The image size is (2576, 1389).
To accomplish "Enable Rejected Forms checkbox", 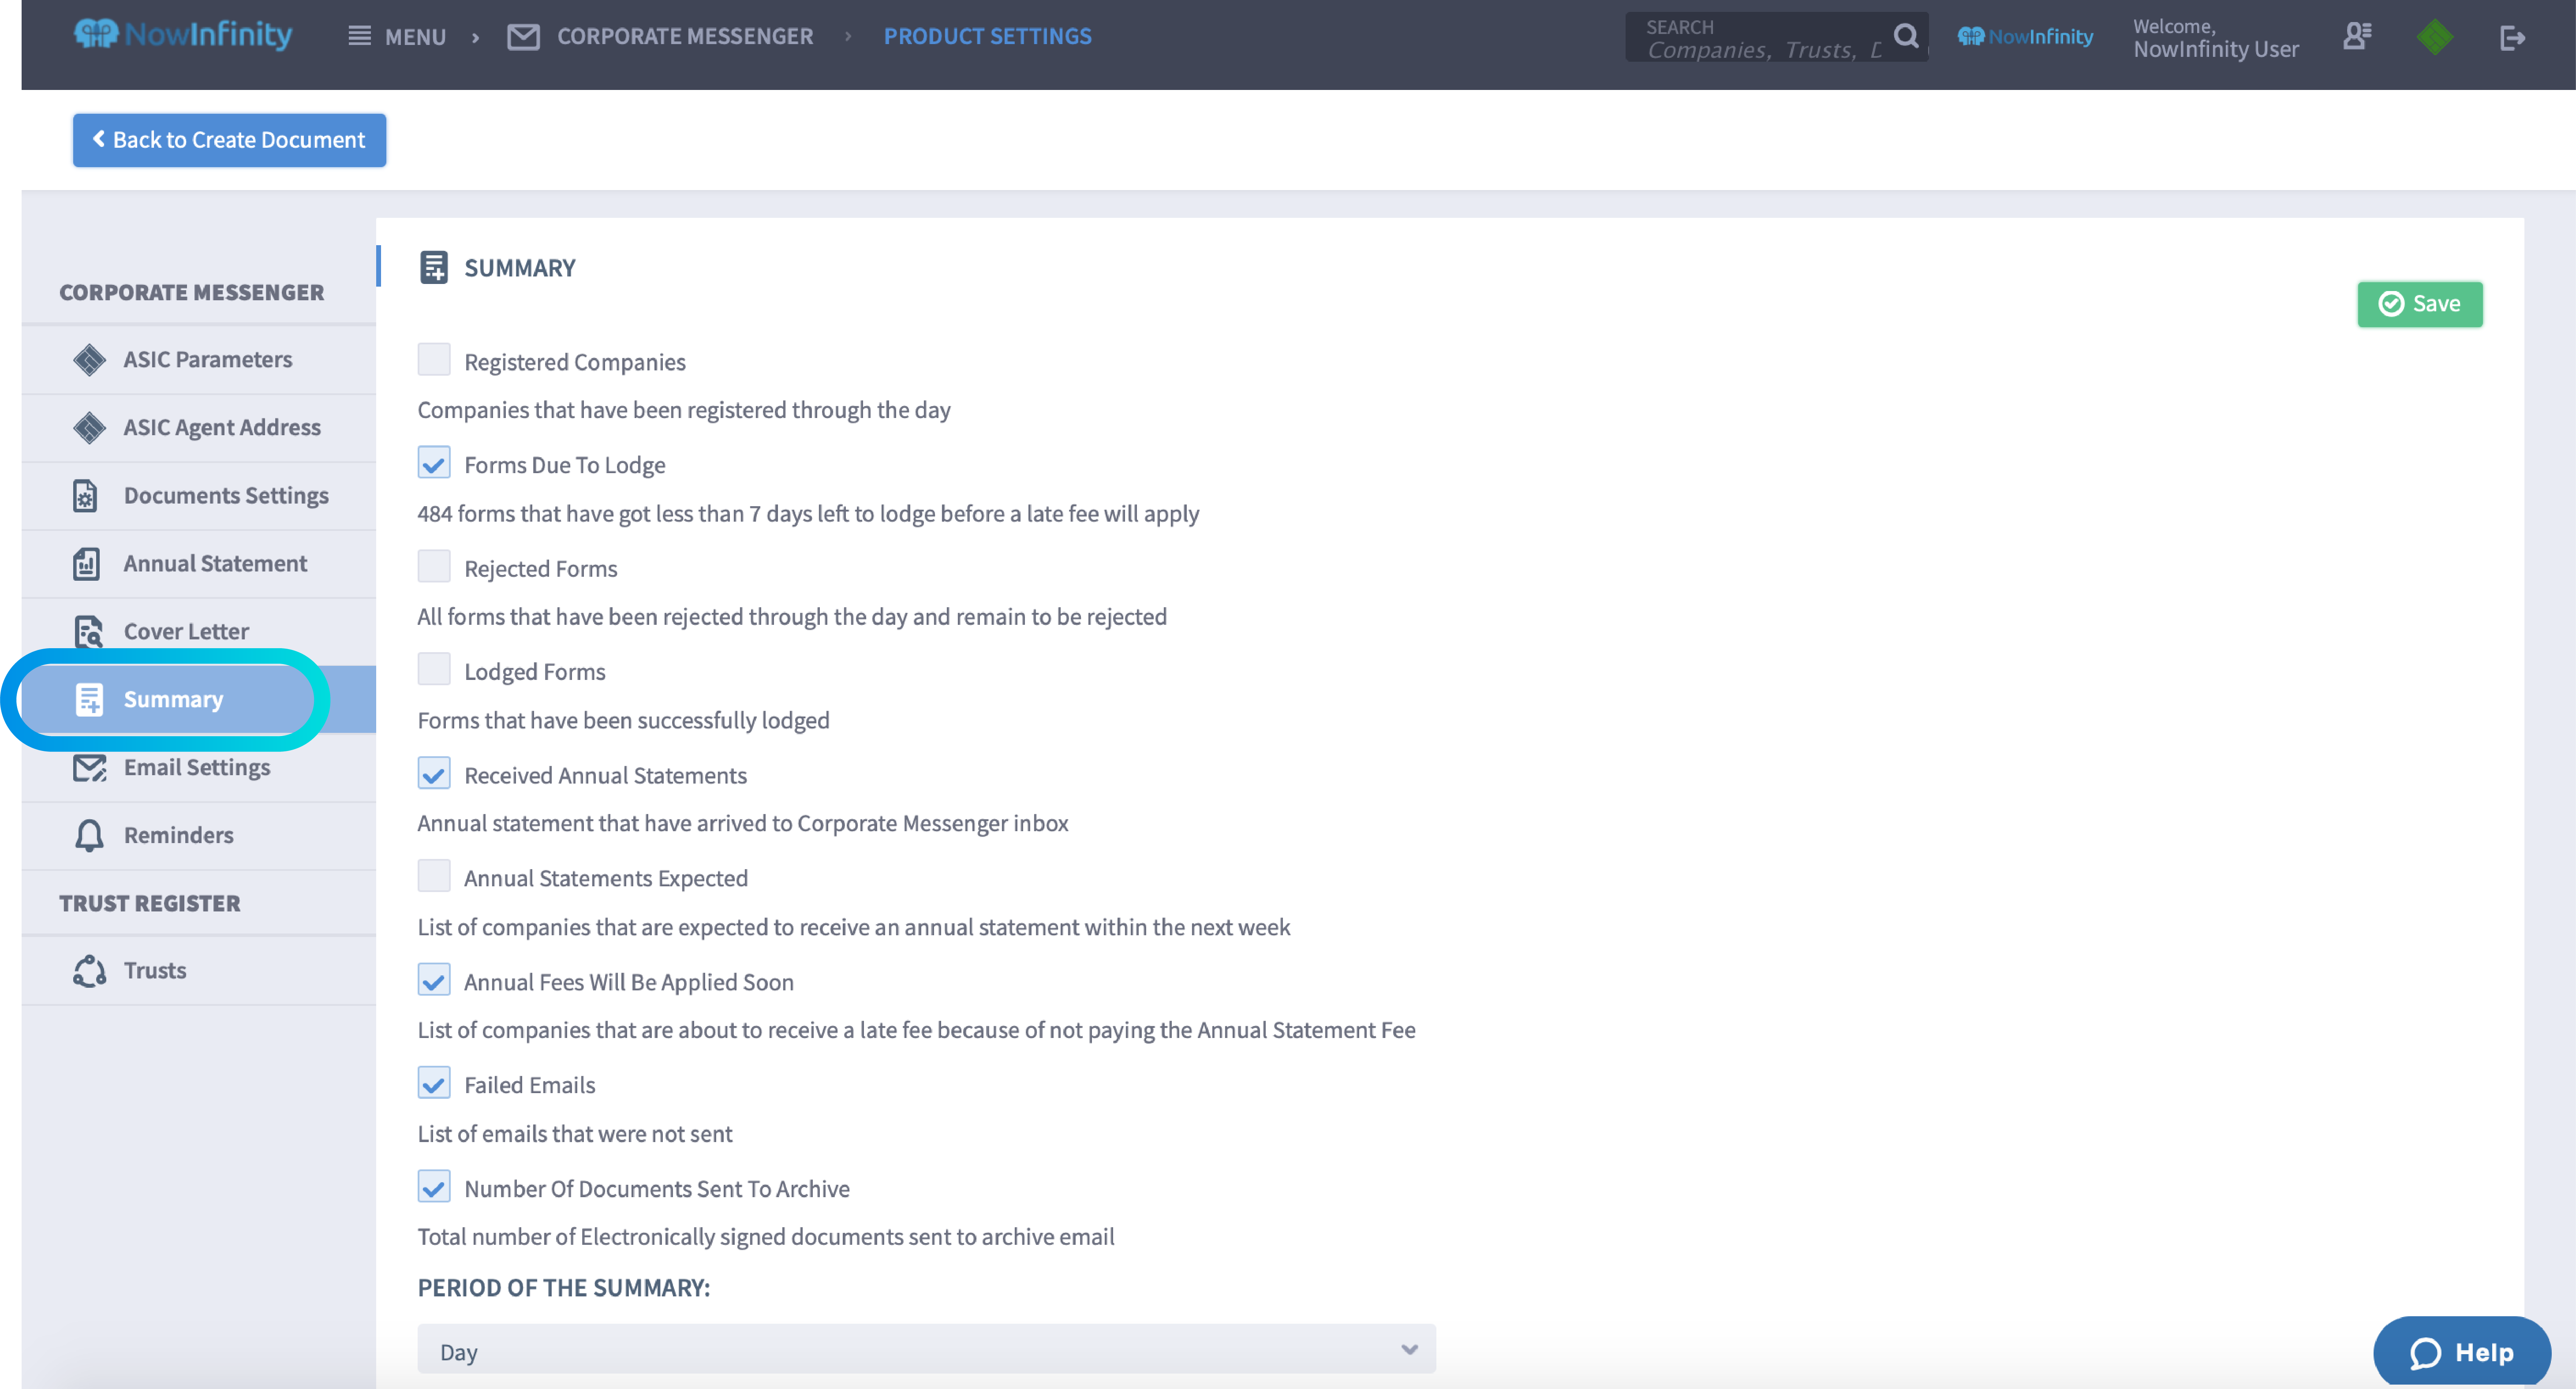I will click(x=434, y=566).
